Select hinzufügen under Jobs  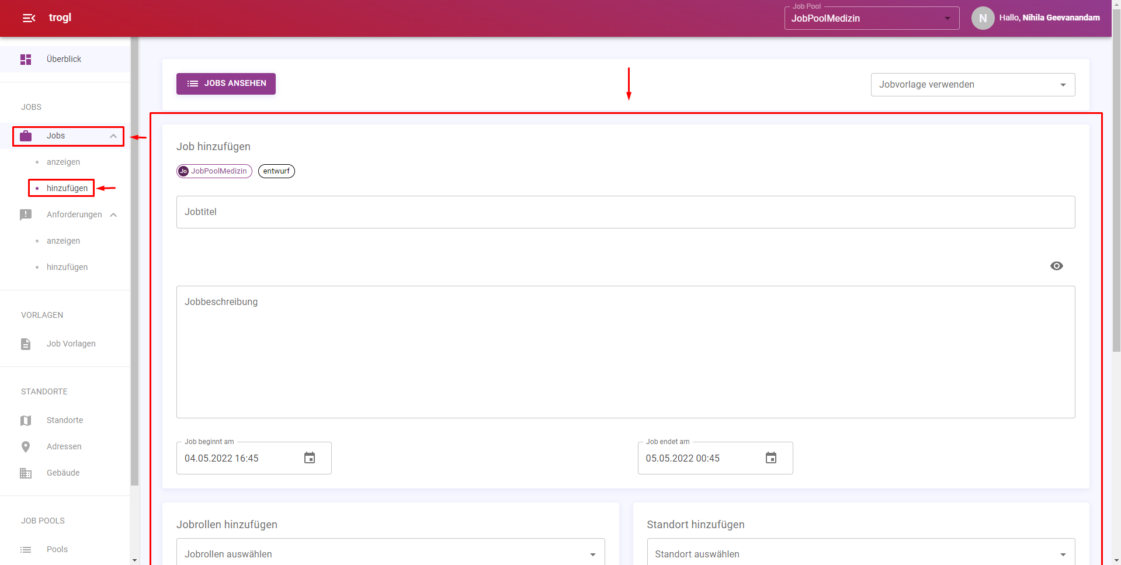click(x=67, y=188)
